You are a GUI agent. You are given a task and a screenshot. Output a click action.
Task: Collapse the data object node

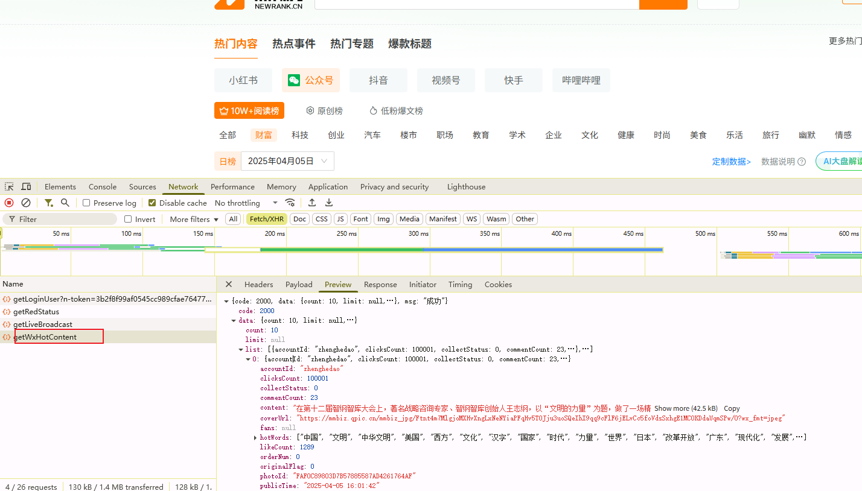pyautogui.click(x=234, y=320)
